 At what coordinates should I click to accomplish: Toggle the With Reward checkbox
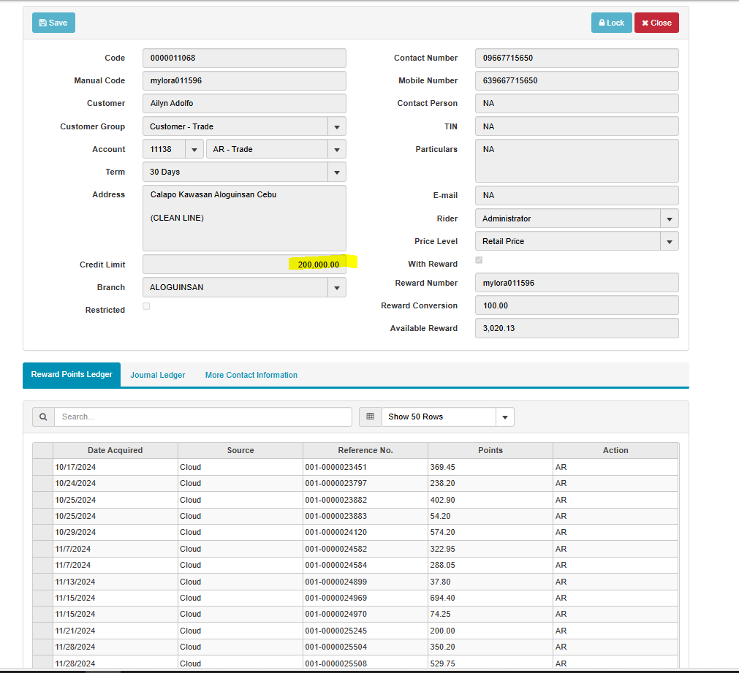(x=479, y=260)
